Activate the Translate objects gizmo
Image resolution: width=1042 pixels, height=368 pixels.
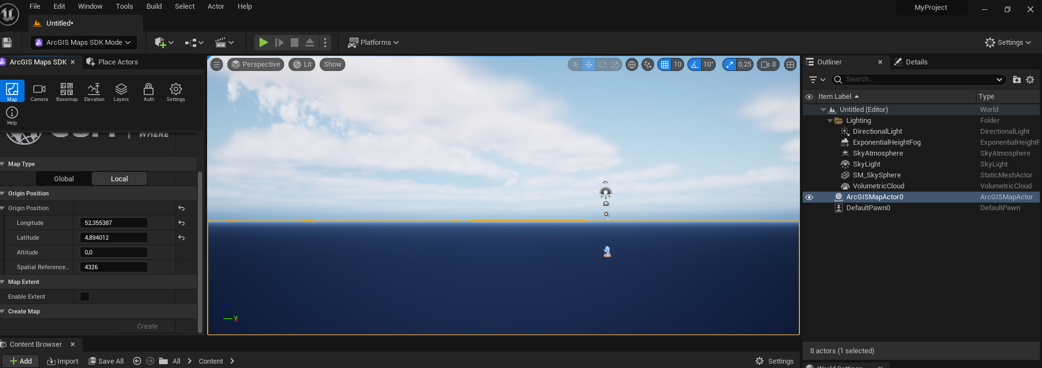click(x=588, y=64)
